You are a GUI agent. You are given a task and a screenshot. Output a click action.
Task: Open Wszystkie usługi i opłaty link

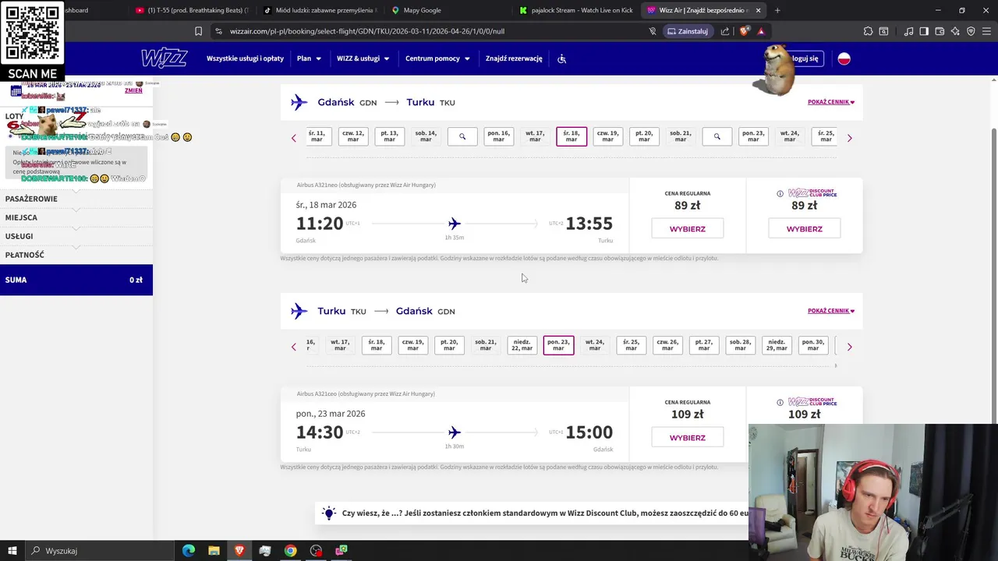click(x=245, y=58)
